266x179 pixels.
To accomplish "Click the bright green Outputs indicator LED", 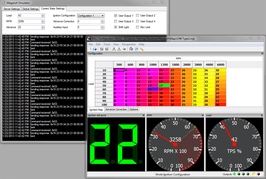I will pyautogui.click(x=234, y=174).
